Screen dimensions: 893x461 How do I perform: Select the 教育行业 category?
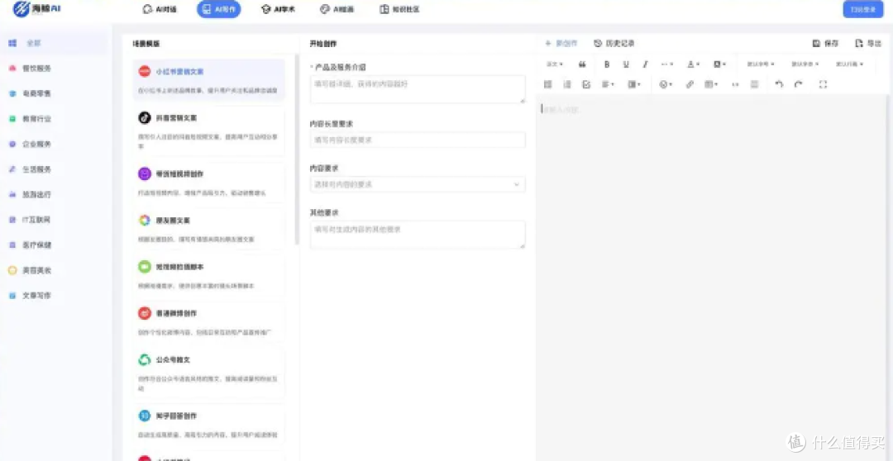click(31, 119)
